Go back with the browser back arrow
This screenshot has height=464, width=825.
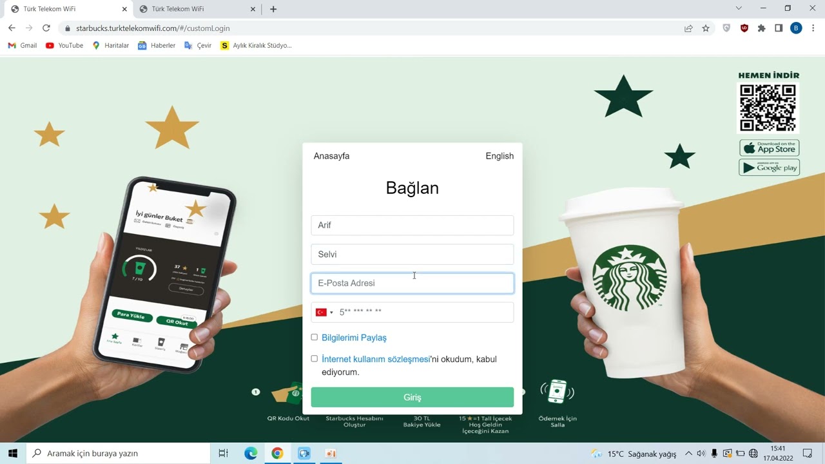pyautogui.click(x=12, y=28)
